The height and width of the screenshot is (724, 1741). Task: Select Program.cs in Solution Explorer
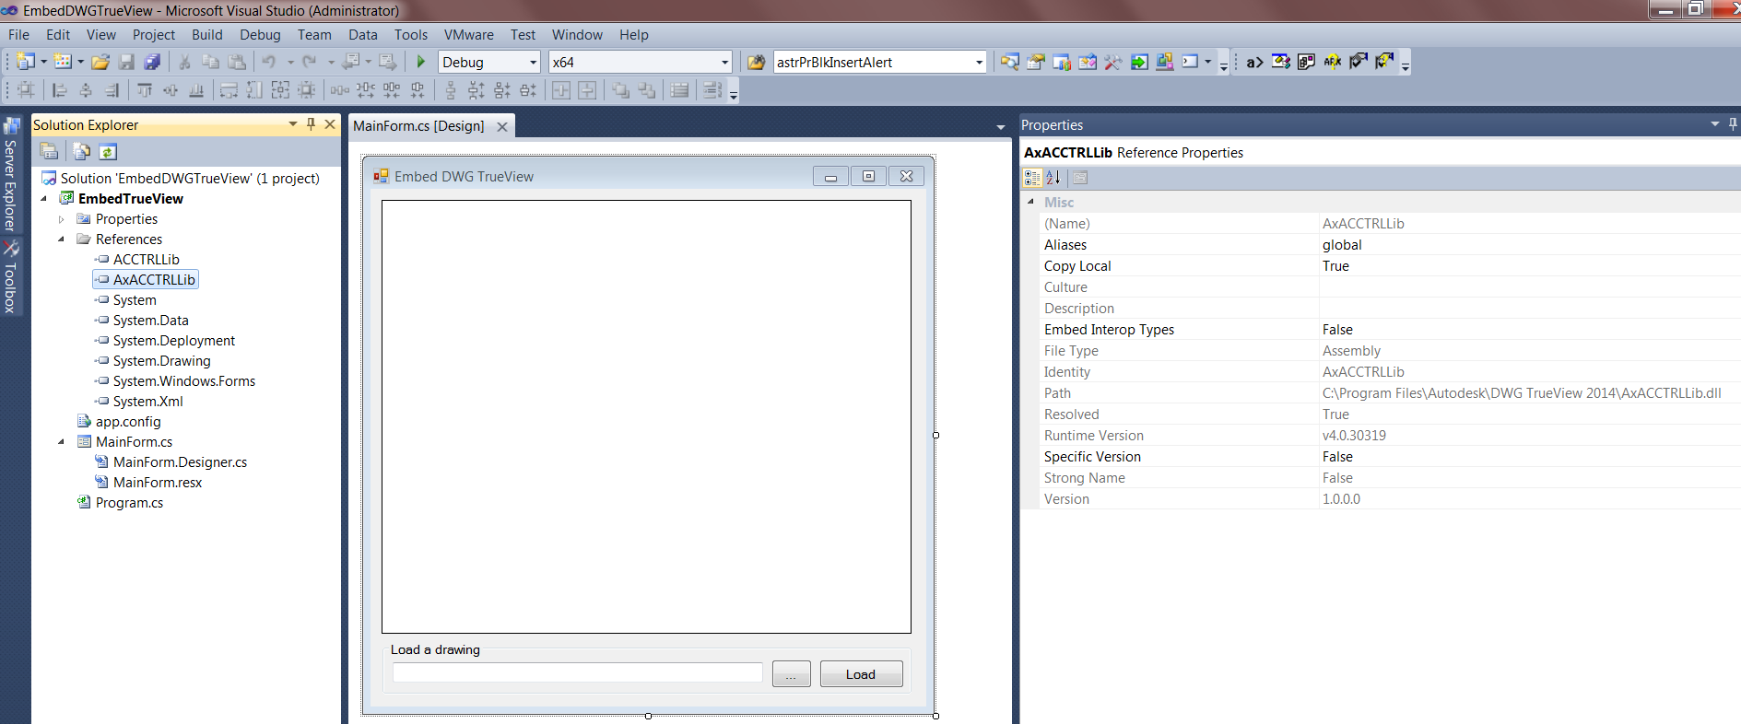[129, 503]
